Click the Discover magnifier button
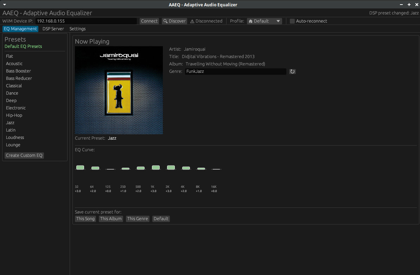This screenshot has width=420, height=275. (174, 21)
